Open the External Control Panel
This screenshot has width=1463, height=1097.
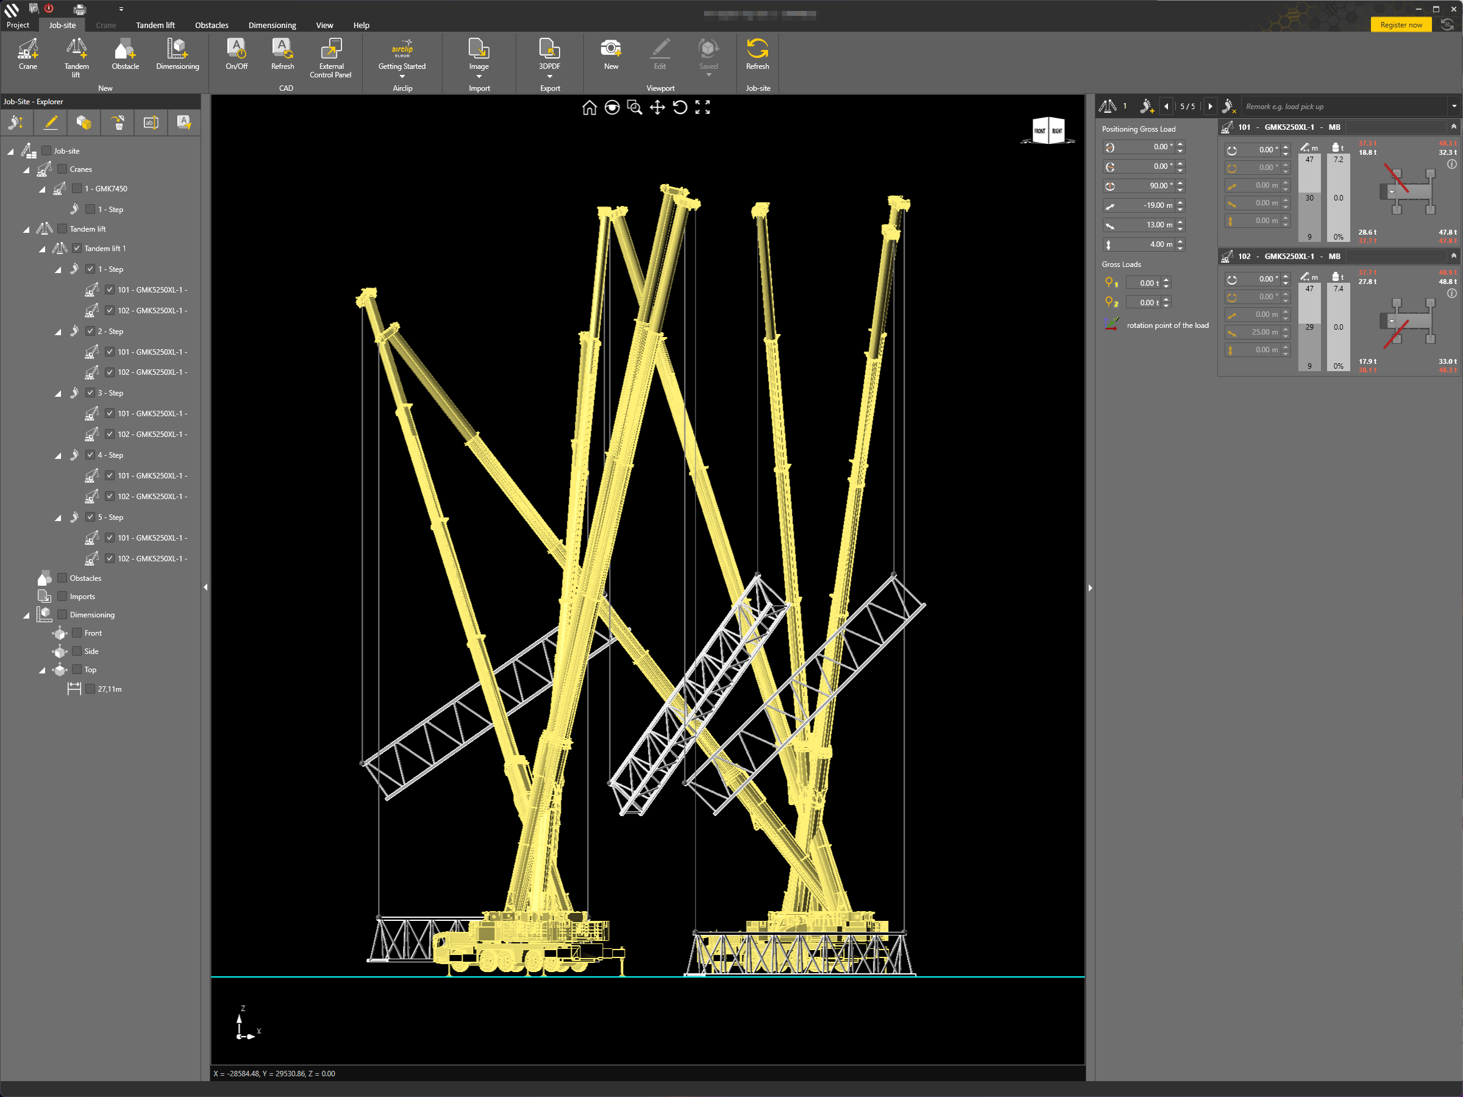pyautogui.click(x=330, y=49)
